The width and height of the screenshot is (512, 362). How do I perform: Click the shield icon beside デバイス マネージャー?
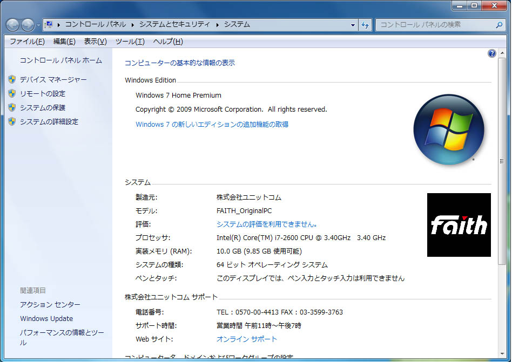click(x=12, y=80)
